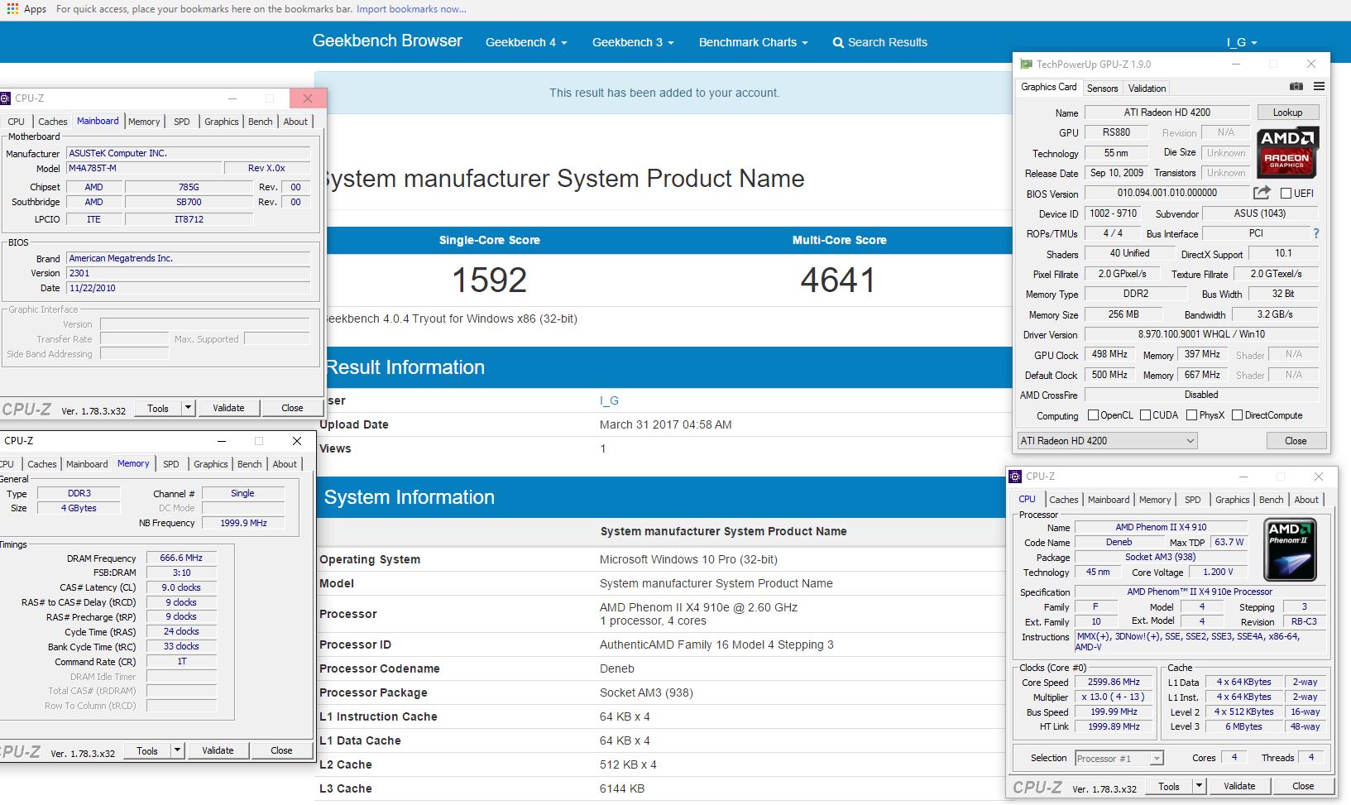Click the Driver Version field in GPU-Z
This screenshot has width=1351, height=805.
1201,334
